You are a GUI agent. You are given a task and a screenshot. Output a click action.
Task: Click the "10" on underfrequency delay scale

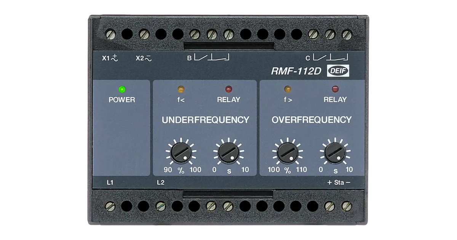pyautogui.click(x=245, y=170)
